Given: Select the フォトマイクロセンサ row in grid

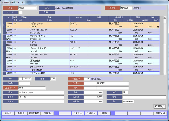Looking at the screenshot, I should tap(38, 30).
